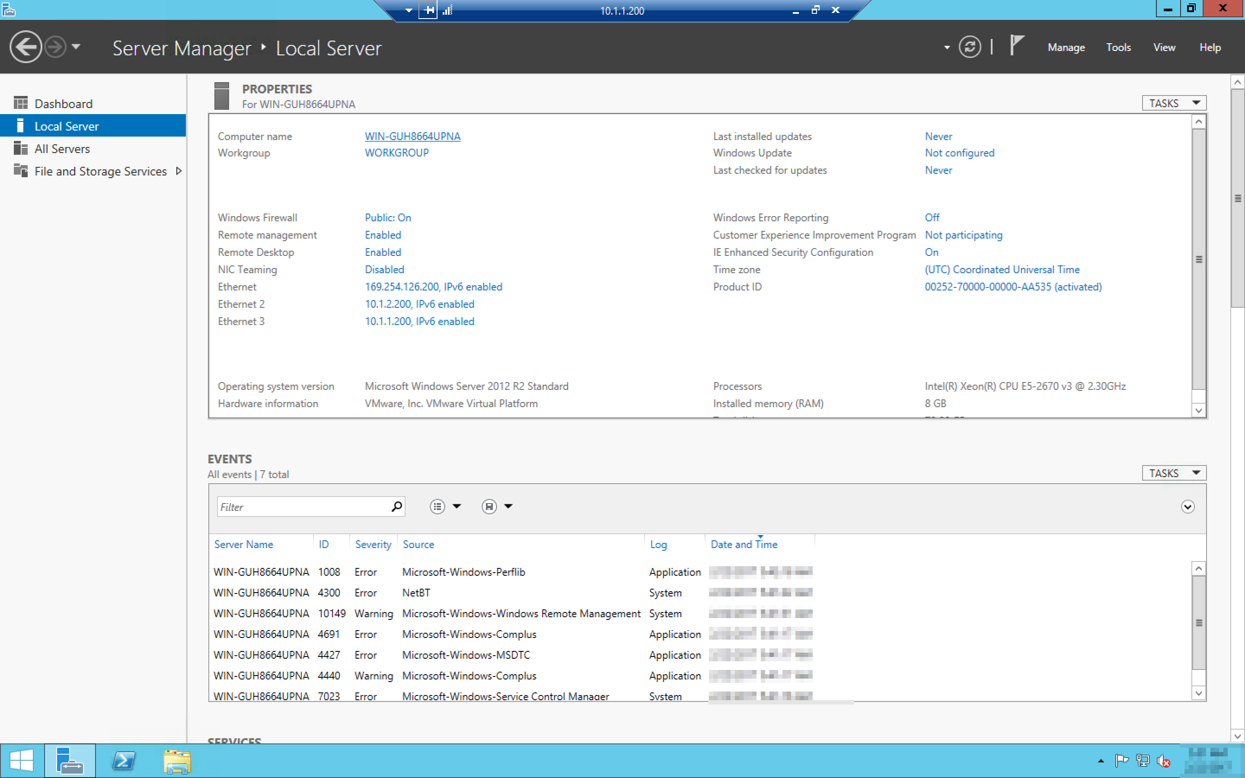1245x778 pixels.
Task: Click the Refresh icon in the header
Action: 969,48
